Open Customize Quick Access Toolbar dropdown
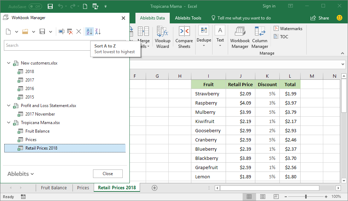This screenshot has width=348, height=201. click(106, 6)
